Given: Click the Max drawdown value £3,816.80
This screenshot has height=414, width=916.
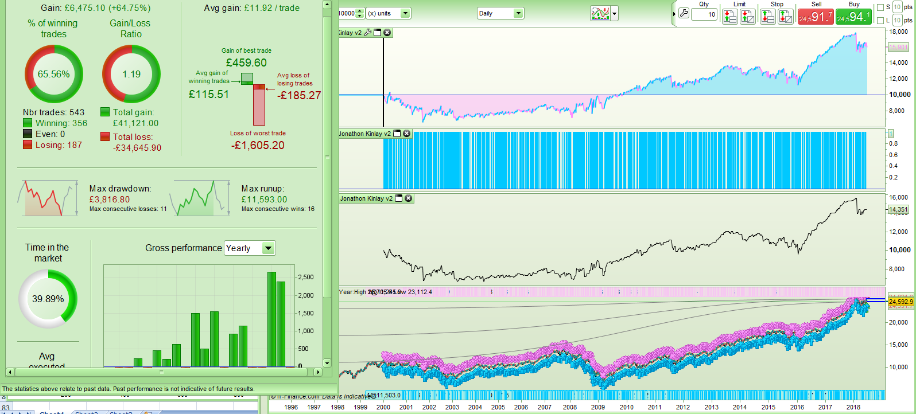Looking at the screenshot, I should tap(110, 200).
